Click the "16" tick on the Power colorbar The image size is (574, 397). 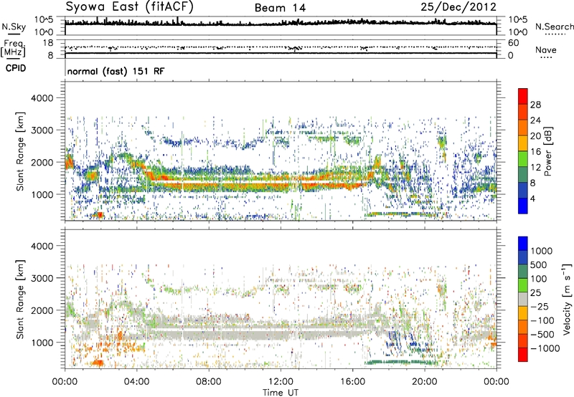click(535, 152)
